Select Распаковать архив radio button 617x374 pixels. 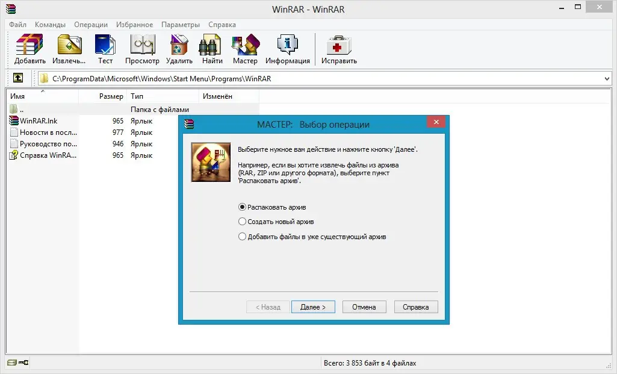(242, 207)
